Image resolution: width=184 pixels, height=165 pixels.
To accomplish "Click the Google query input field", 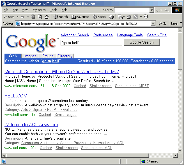I will (91, 43).
